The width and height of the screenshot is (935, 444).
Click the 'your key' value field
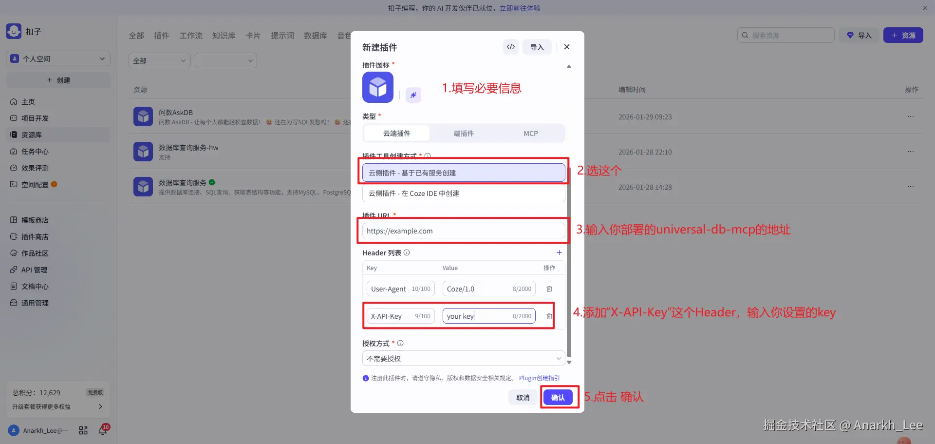489,316
